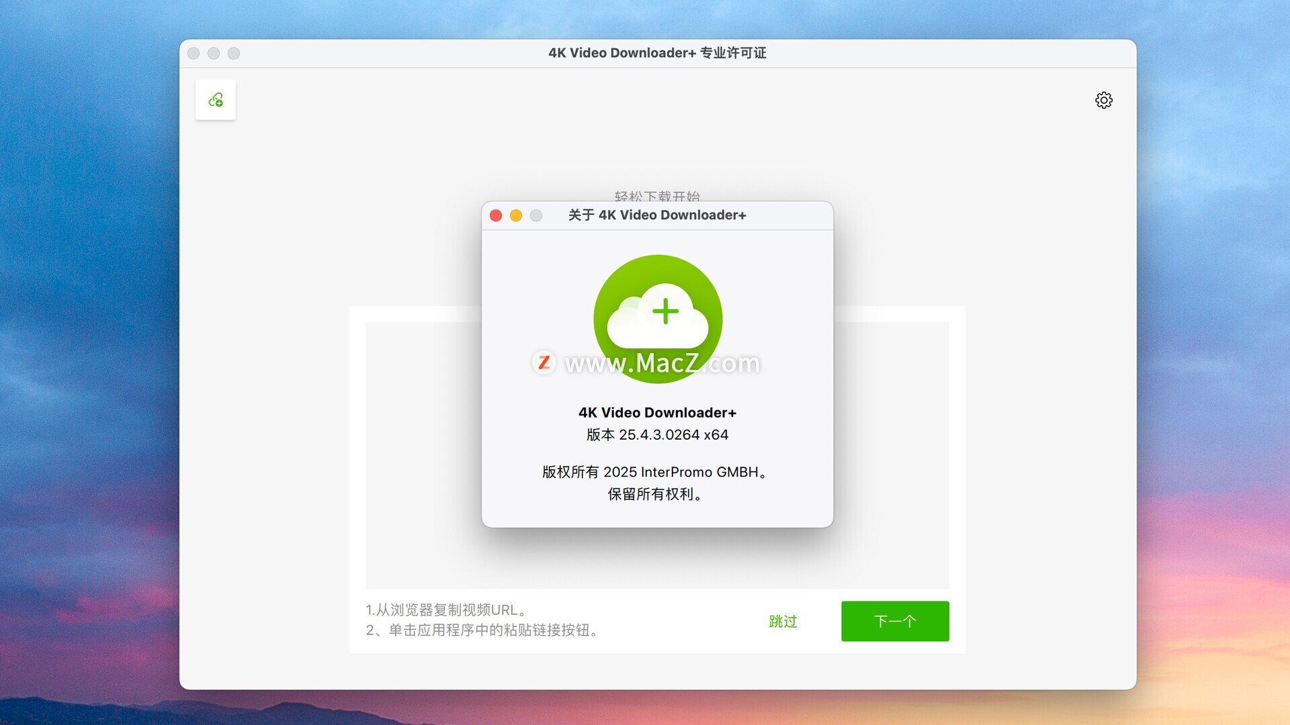Click the 关于 4K Video Downloader+ title bar
The width and height of the screenshot is (1290, 725).
[657, 215]
